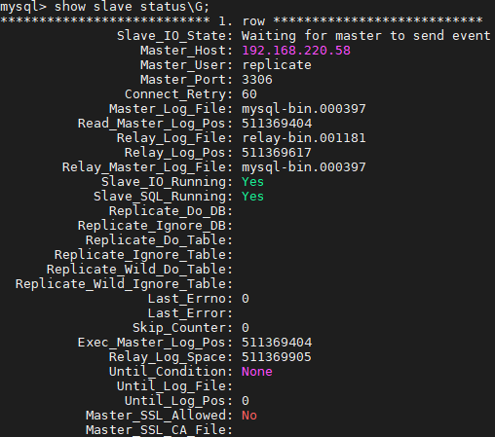Click the green Yes beside Slave_IO_Running
Image resolution: width=495 pixels, height=437 pixels.
pos(252,182)
